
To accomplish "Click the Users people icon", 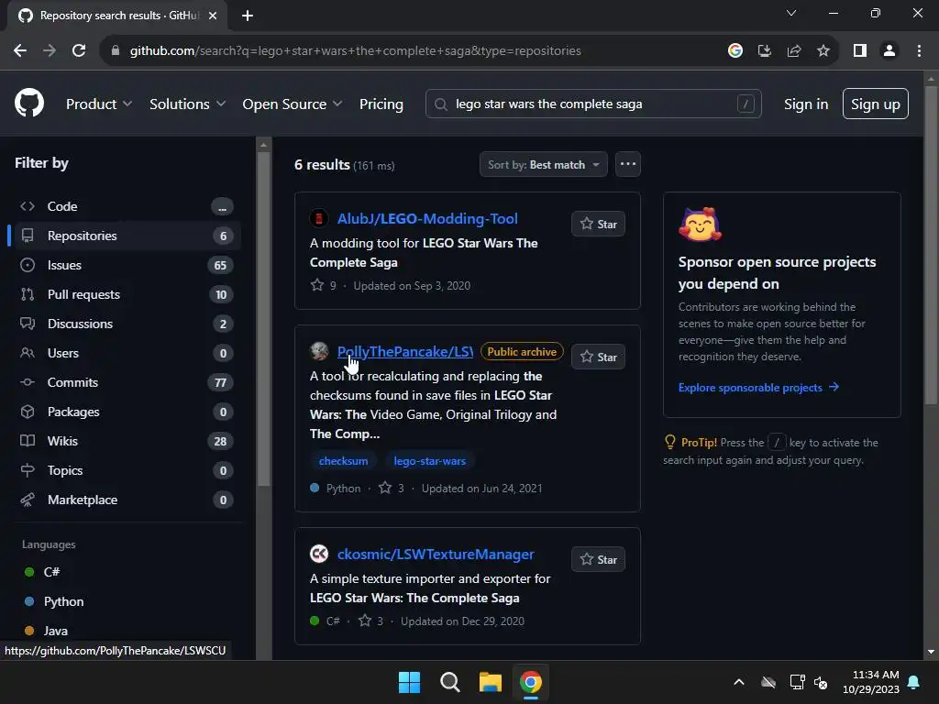I will [28, 353].
